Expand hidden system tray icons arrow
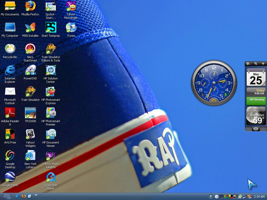 click(x=211, y=196)
